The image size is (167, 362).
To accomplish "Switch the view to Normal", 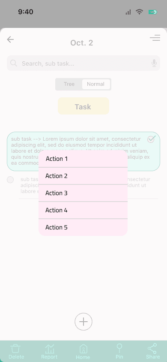I will click(x=96, y=84).
